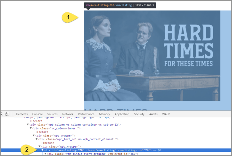
Task: Open the Network tab
Action: pyautogui.click(x=68, y=114)
